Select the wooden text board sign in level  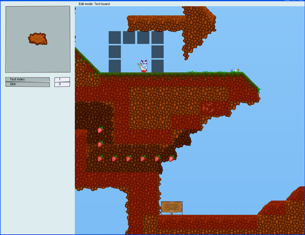click(x=171, y=207)
